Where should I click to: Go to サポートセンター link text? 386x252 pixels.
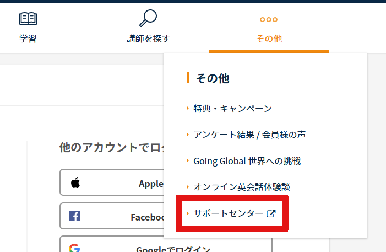pyautogui.click(x=228, y=213)
